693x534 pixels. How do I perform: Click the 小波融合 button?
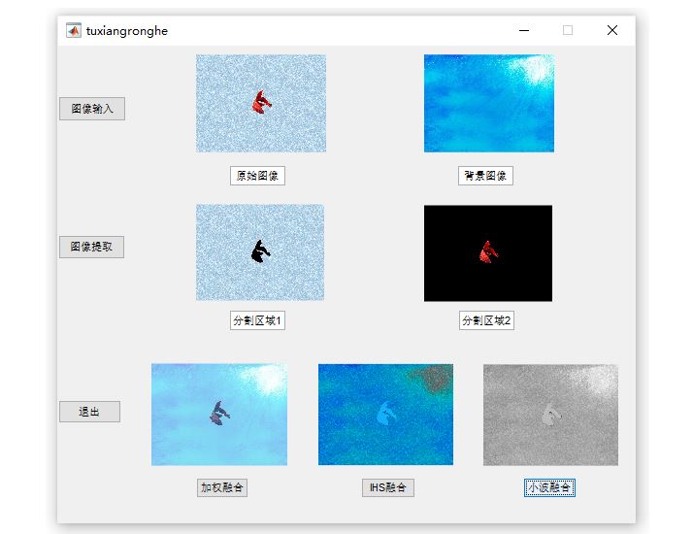point(549,487)
